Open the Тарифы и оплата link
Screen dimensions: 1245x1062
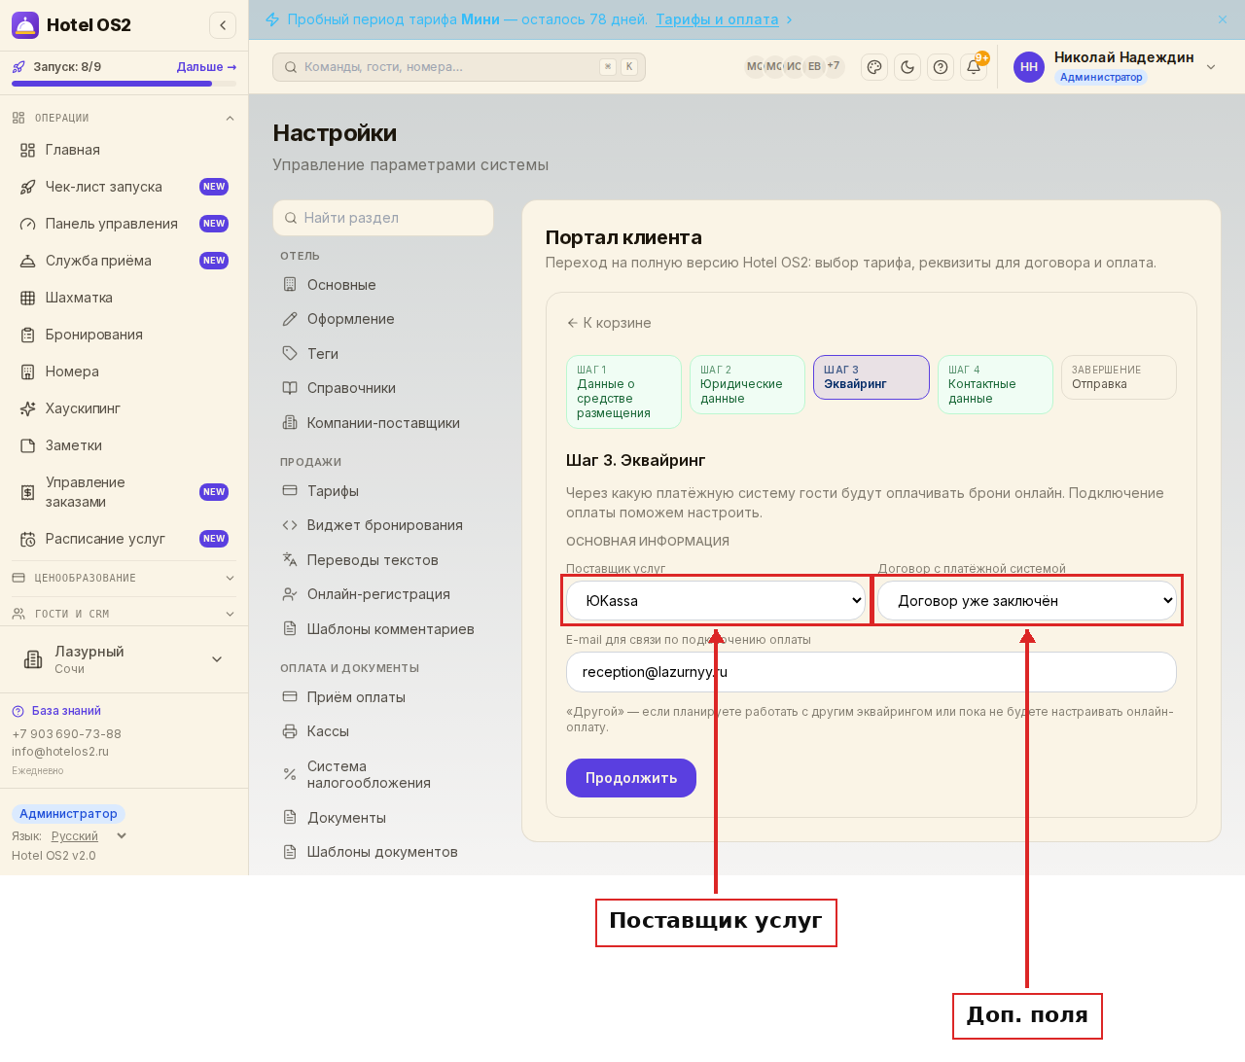[717, 19]
